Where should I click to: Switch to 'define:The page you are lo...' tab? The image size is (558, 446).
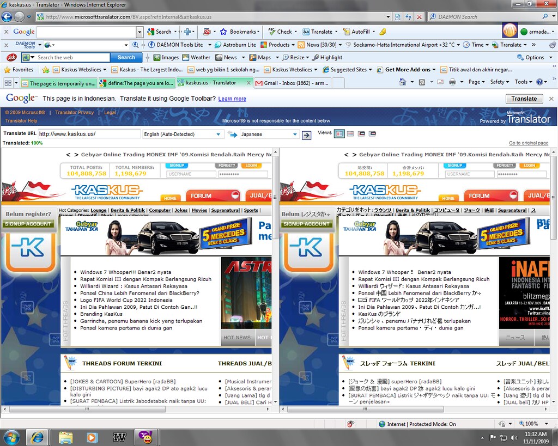pyautogui.click(x=137, y=83)
